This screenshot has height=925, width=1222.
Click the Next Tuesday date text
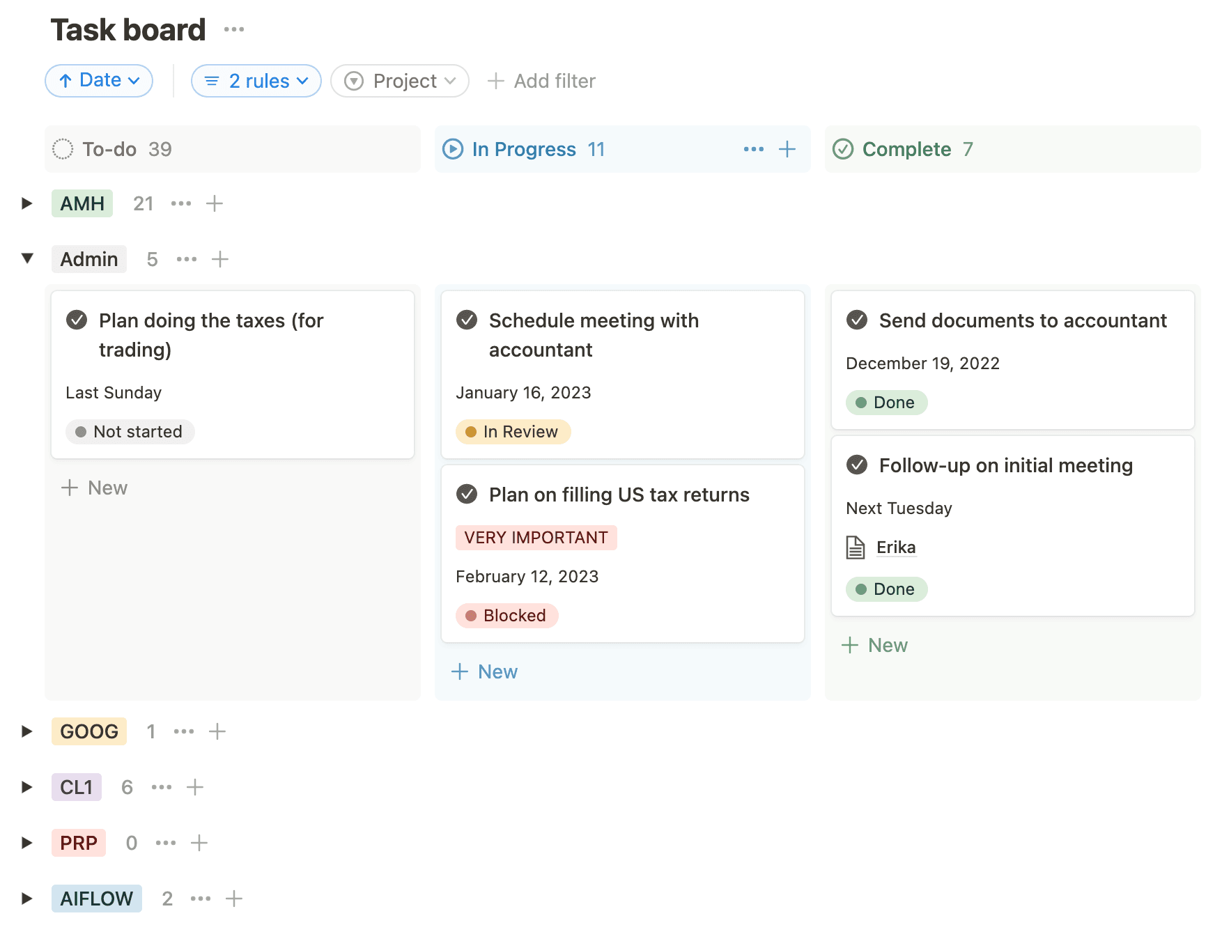899,508
